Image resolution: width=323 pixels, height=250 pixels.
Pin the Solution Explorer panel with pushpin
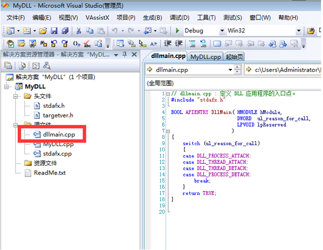coord(125,55)
